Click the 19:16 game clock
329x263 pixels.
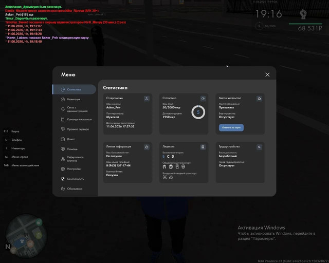pos(269,14)
